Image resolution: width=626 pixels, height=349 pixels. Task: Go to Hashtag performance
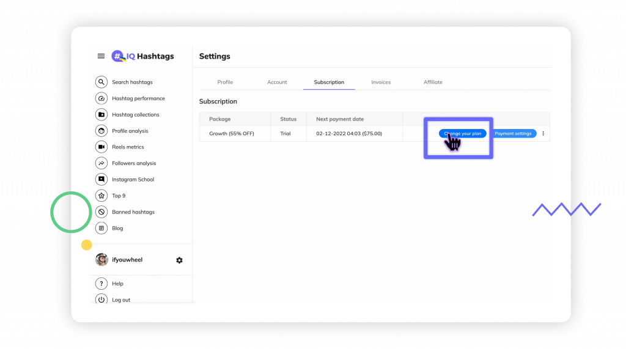pyautogui.click(x=138, y=98)
